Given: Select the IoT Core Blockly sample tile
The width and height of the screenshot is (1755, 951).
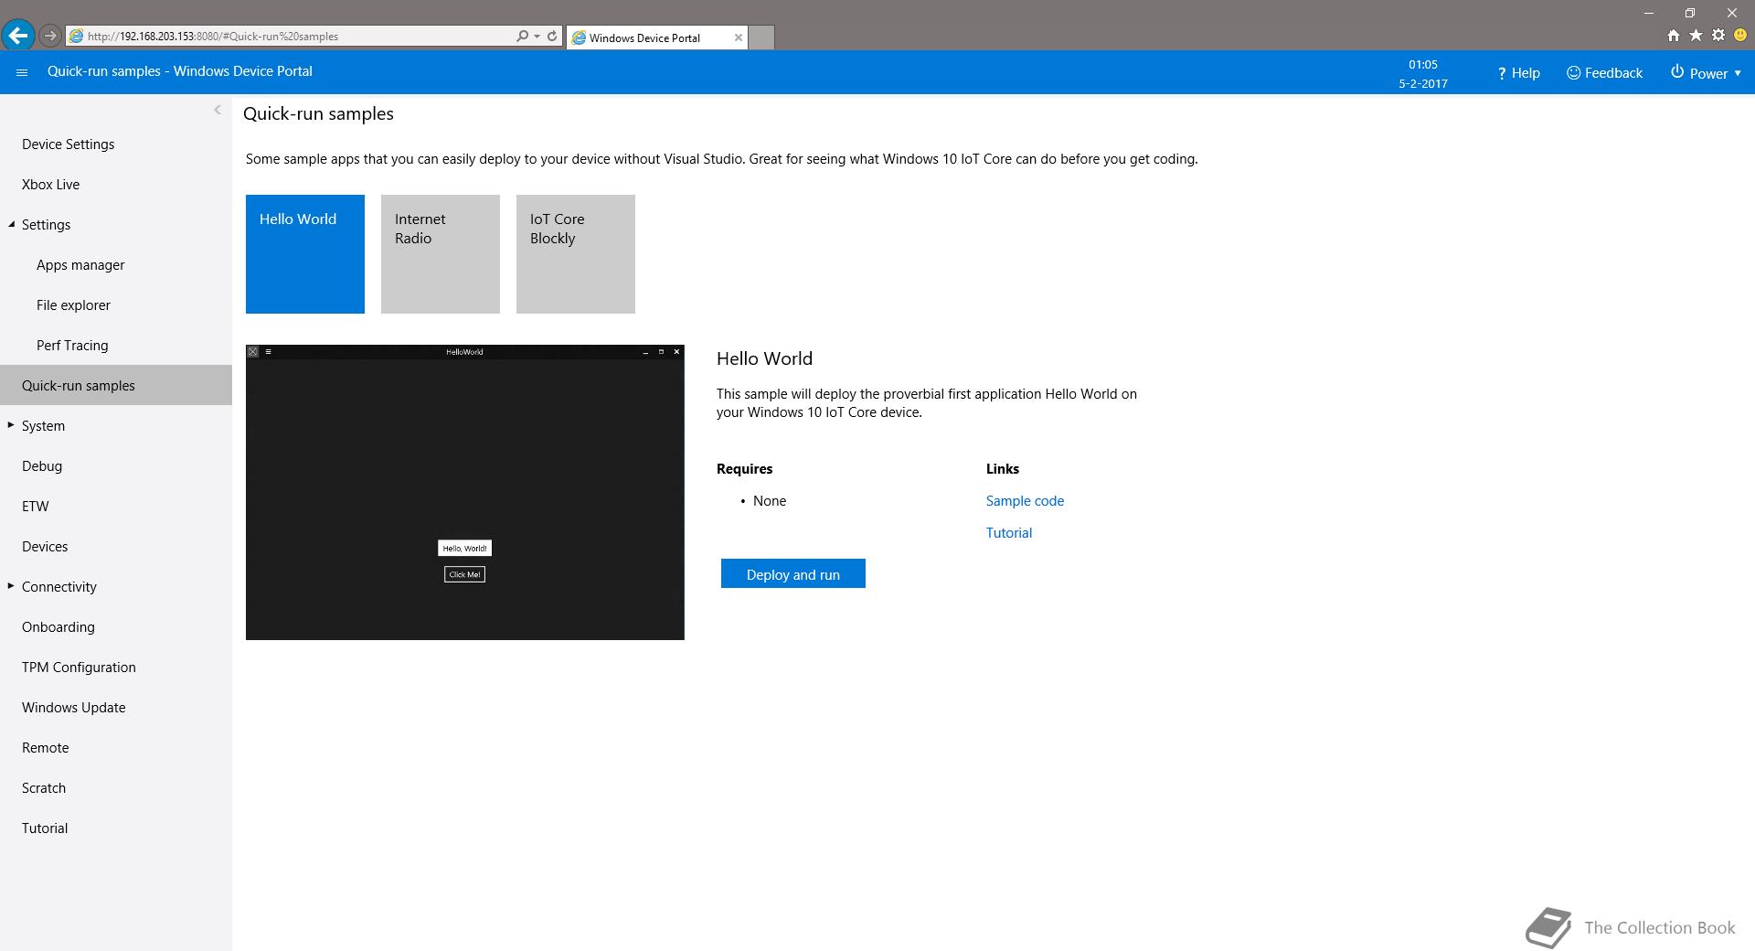Looking at the screenshot, I should [576, 254].
